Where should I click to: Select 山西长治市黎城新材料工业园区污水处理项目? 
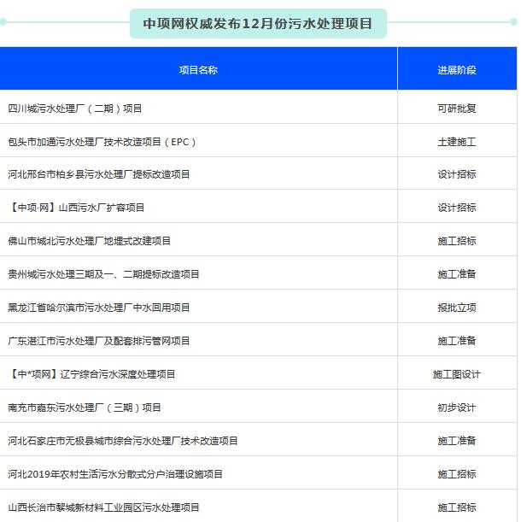click(x=103, y=507)
